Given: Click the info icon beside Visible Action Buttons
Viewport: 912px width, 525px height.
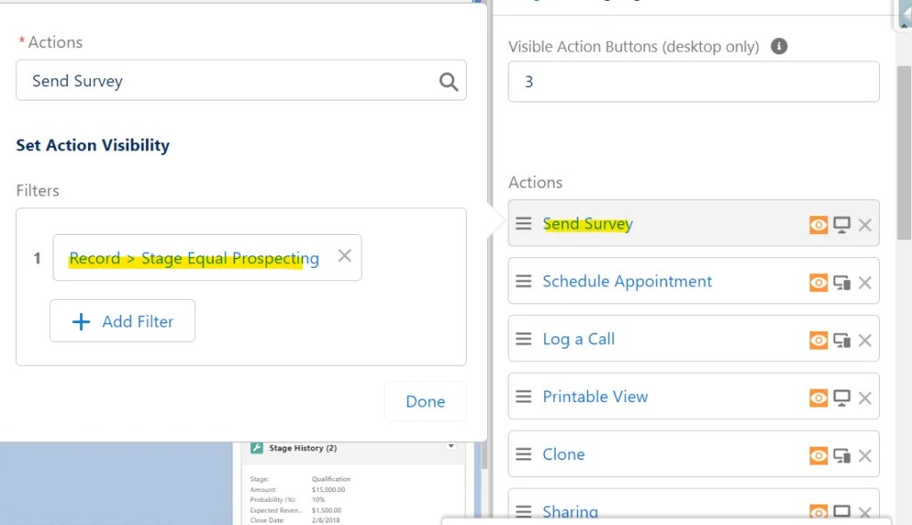Looking at the screenshot, I should point(779,46).
